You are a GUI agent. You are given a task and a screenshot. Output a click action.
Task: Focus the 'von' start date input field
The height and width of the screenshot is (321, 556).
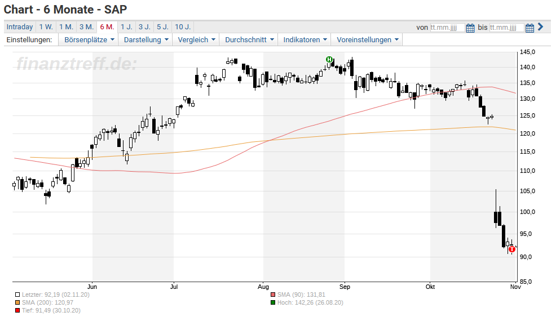click(447, 28)
